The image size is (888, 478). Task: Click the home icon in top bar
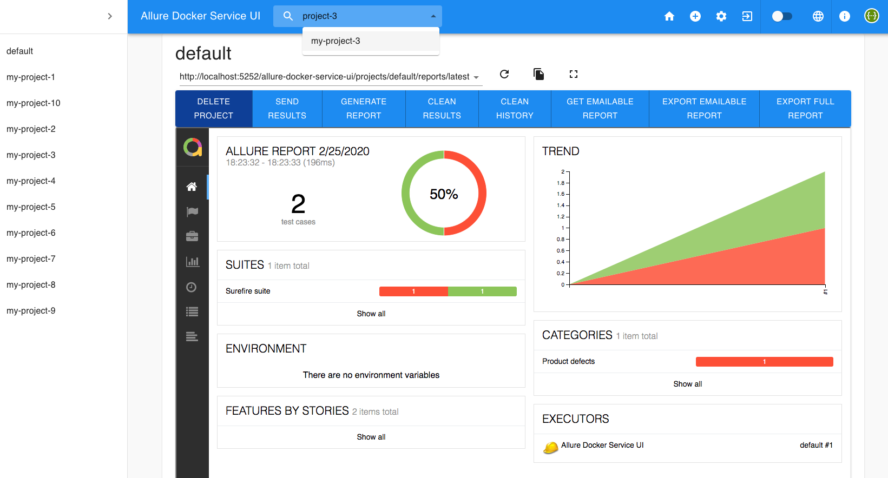coord(669,16)
